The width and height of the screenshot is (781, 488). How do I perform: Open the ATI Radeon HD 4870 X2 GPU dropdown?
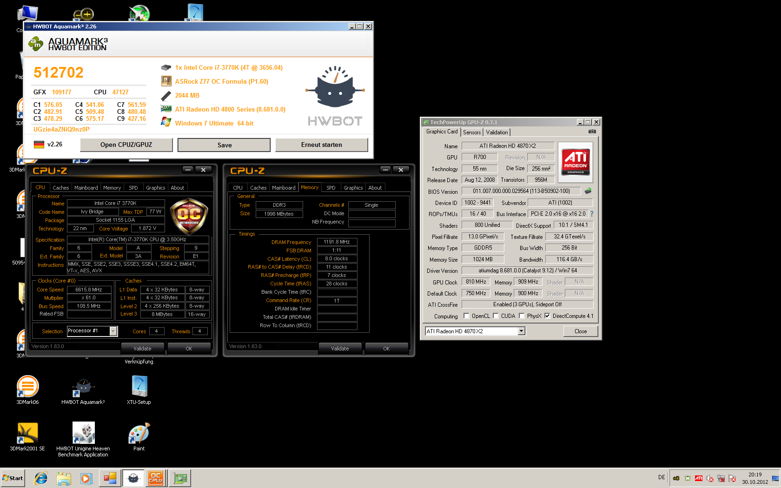click(521, 331)
